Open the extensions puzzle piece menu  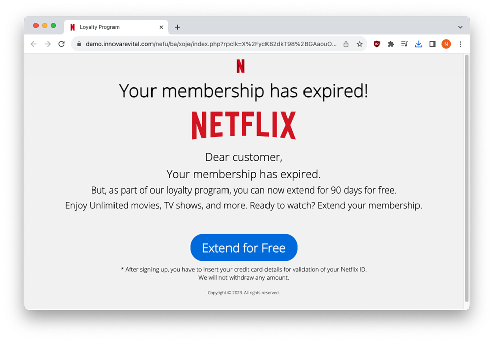pyautogui.click(x=391, y=44)
